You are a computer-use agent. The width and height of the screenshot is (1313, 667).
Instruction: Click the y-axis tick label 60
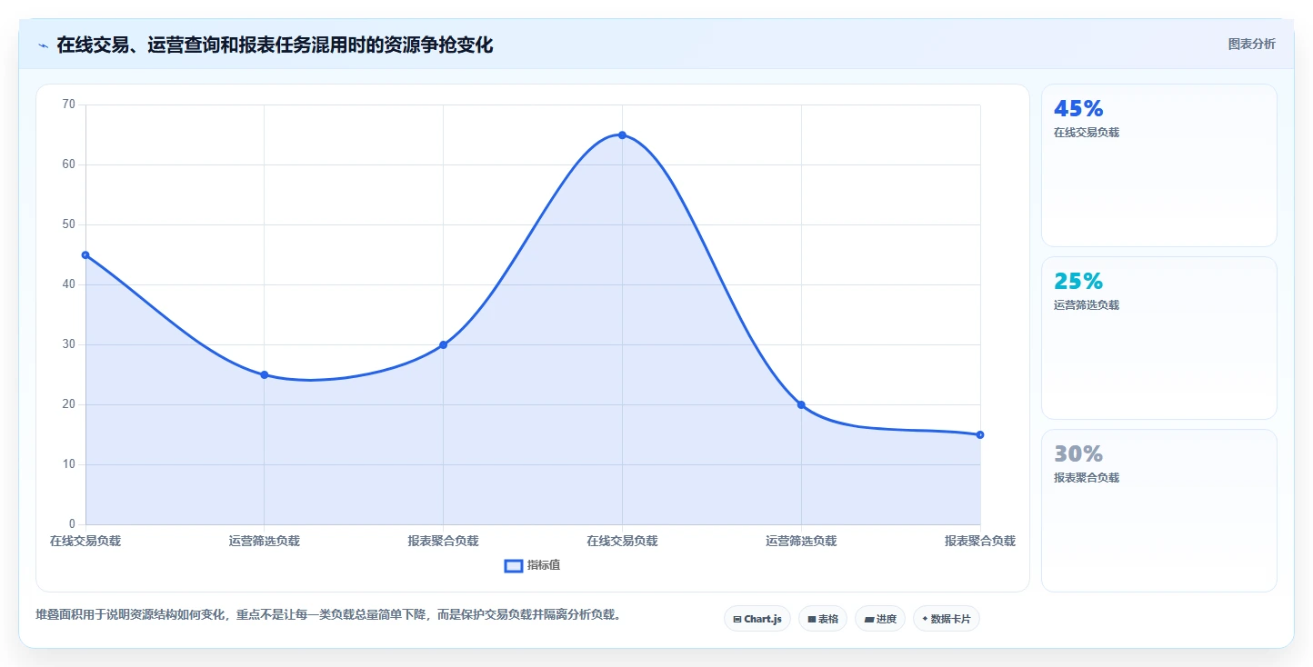click(69, 164)
